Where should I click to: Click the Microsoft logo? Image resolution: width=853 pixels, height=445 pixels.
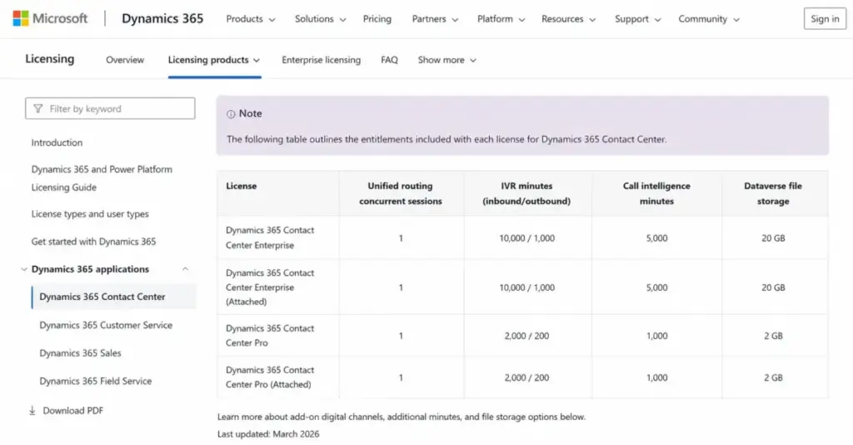(50, 18)
